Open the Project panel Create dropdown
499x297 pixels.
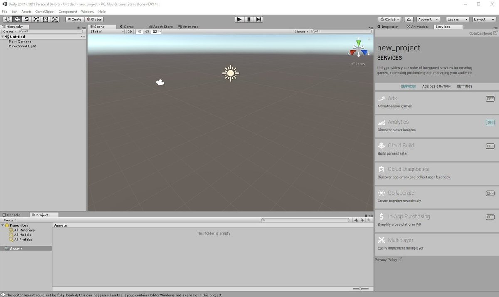(10, 220)
